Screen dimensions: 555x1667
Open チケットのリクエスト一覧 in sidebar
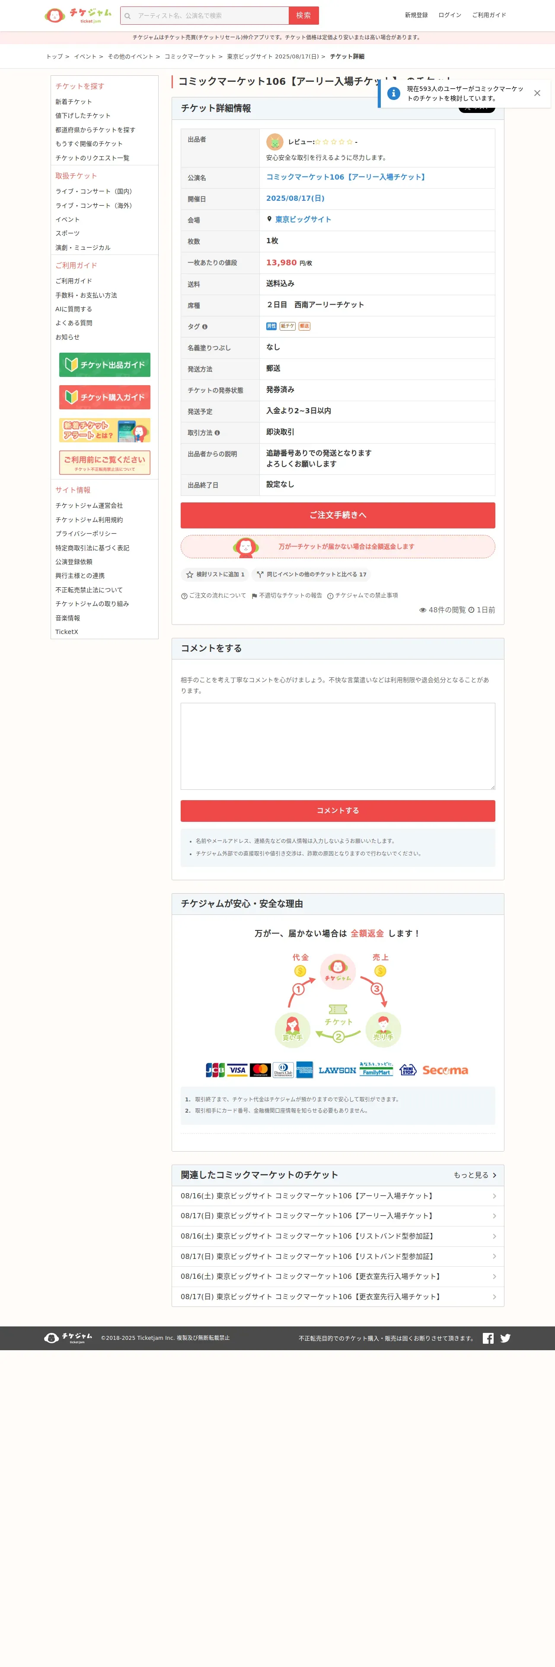coord(92,158)
